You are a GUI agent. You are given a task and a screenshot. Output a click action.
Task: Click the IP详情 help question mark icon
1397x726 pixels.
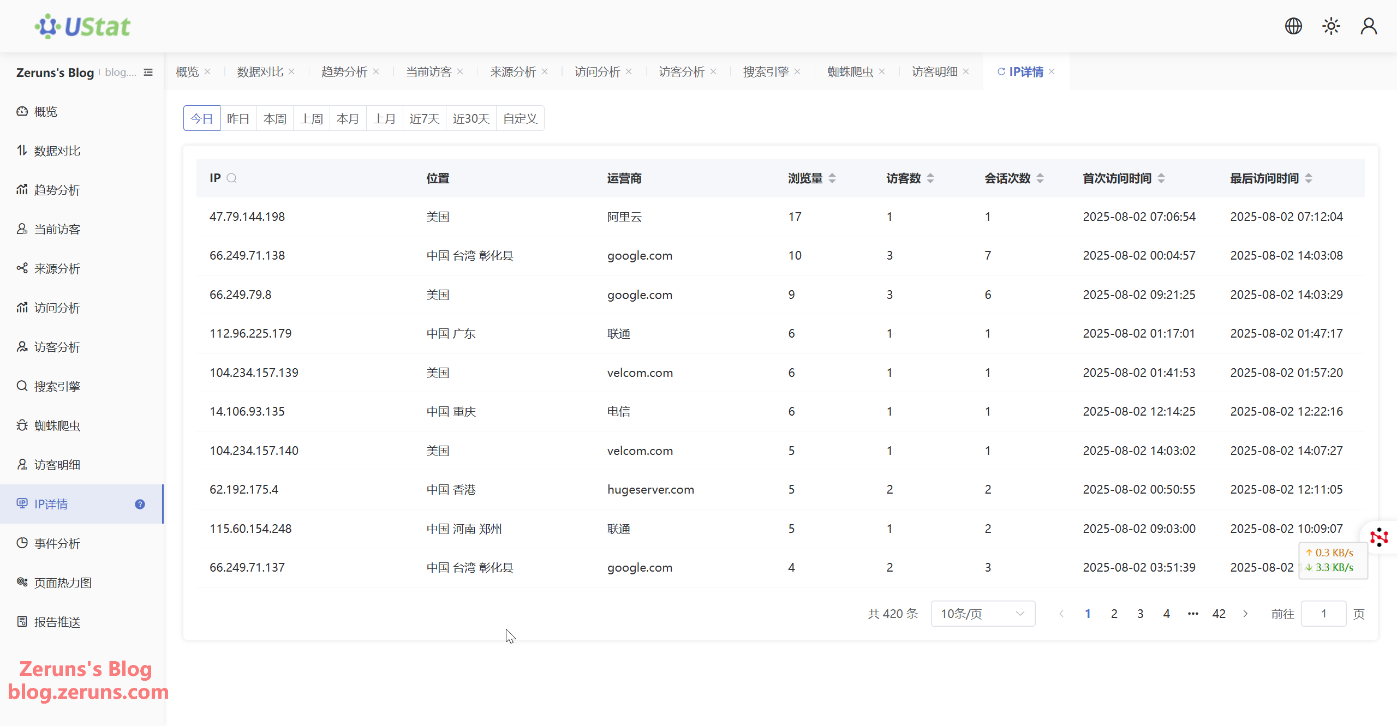click(140, 505)
